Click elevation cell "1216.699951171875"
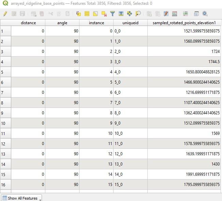222x201 pixels. click(184, 92)
